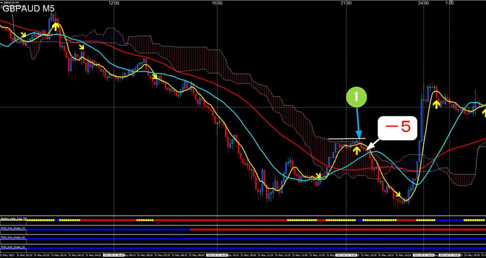The height and width of the screenshot is (258, 486).
Task: Click the yellow up arrow at the top-left price peak
Action: coord(56,27)
